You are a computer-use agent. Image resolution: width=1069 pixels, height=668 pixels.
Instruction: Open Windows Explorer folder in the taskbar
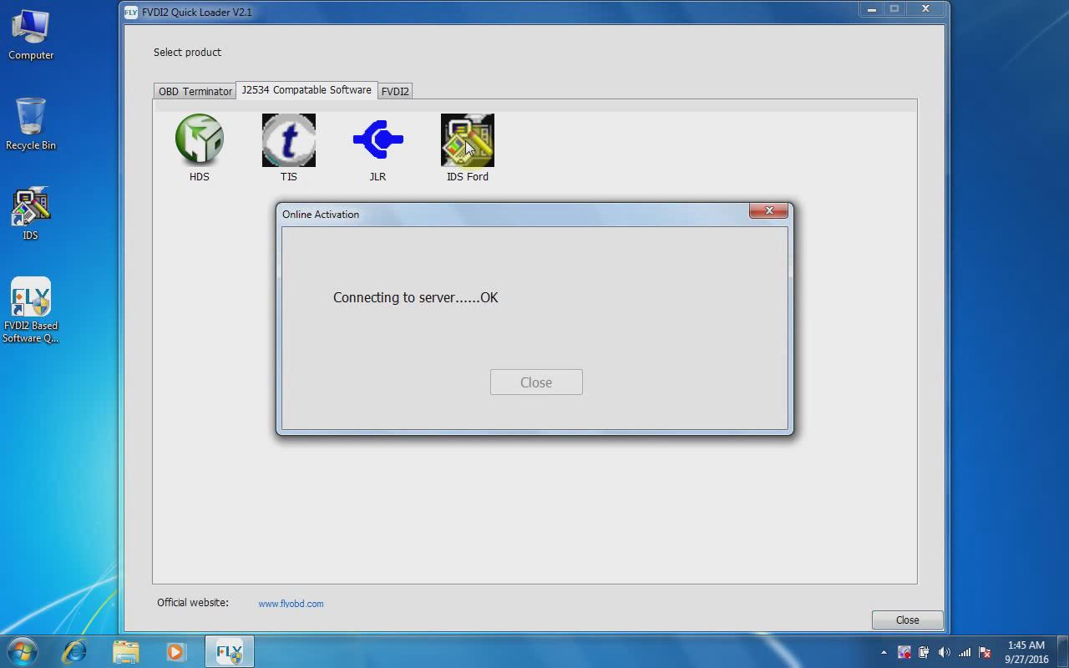click(125, 651)
